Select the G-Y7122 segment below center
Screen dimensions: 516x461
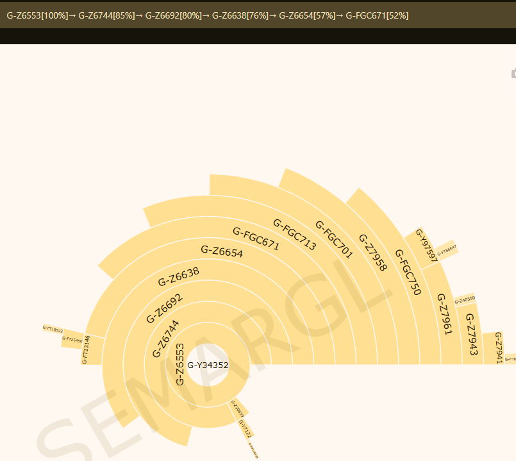tap(245, 428)
